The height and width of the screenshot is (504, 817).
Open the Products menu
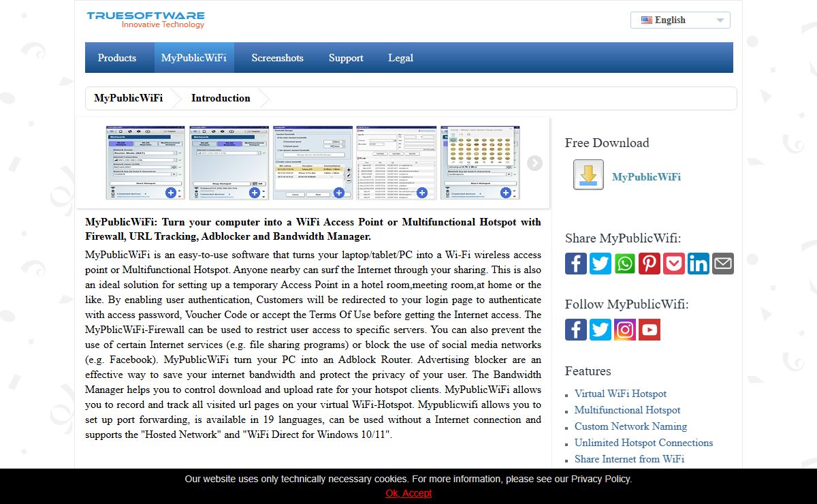(x=117, y=58)
